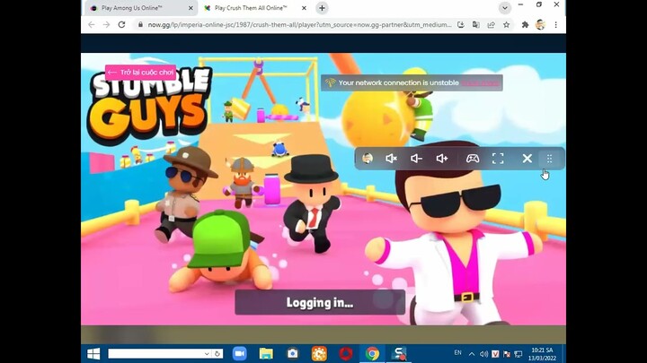Mute the game sound in the overlay toolbar
Image resolution: width=647 pixels, height=363 pixels.
[391, 159]
